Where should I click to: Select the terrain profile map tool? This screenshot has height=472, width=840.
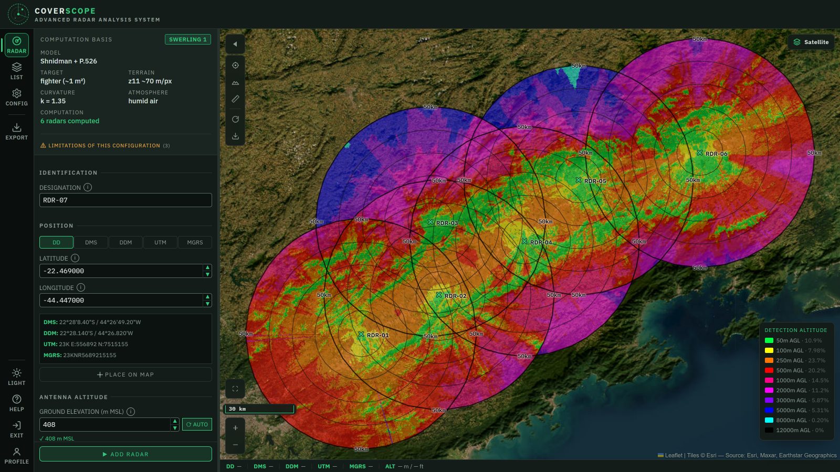click(235, 82)
